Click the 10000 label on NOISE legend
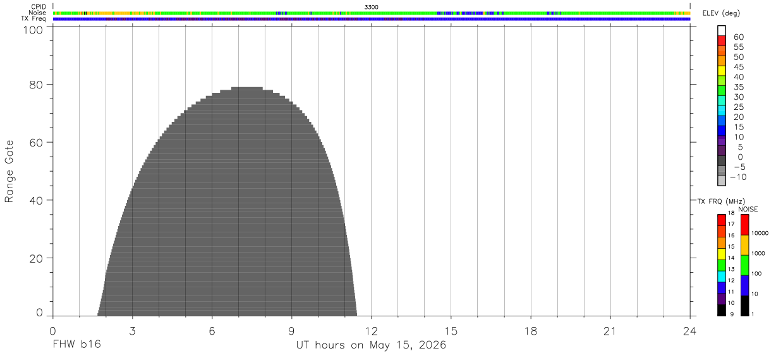Viewport: 776px width, 358px height. (761, 234)
